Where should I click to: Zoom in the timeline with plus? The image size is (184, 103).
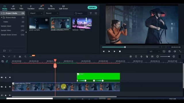pyautogui.click(x=174, y=57)
